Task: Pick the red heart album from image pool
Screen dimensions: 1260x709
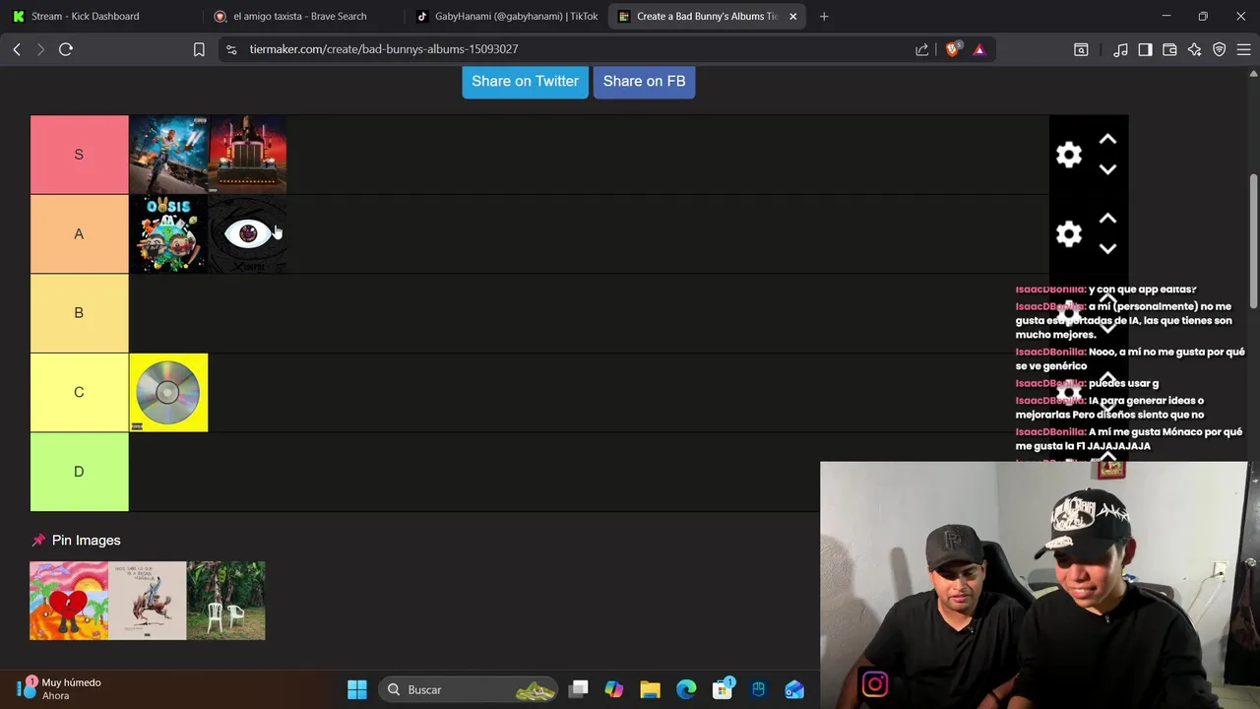Action: [x=69, y=601]
